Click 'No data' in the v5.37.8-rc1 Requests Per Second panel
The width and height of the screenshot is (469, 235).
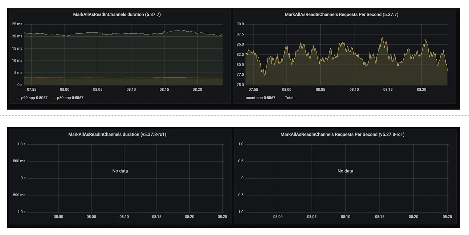click(x=345, y=171)
